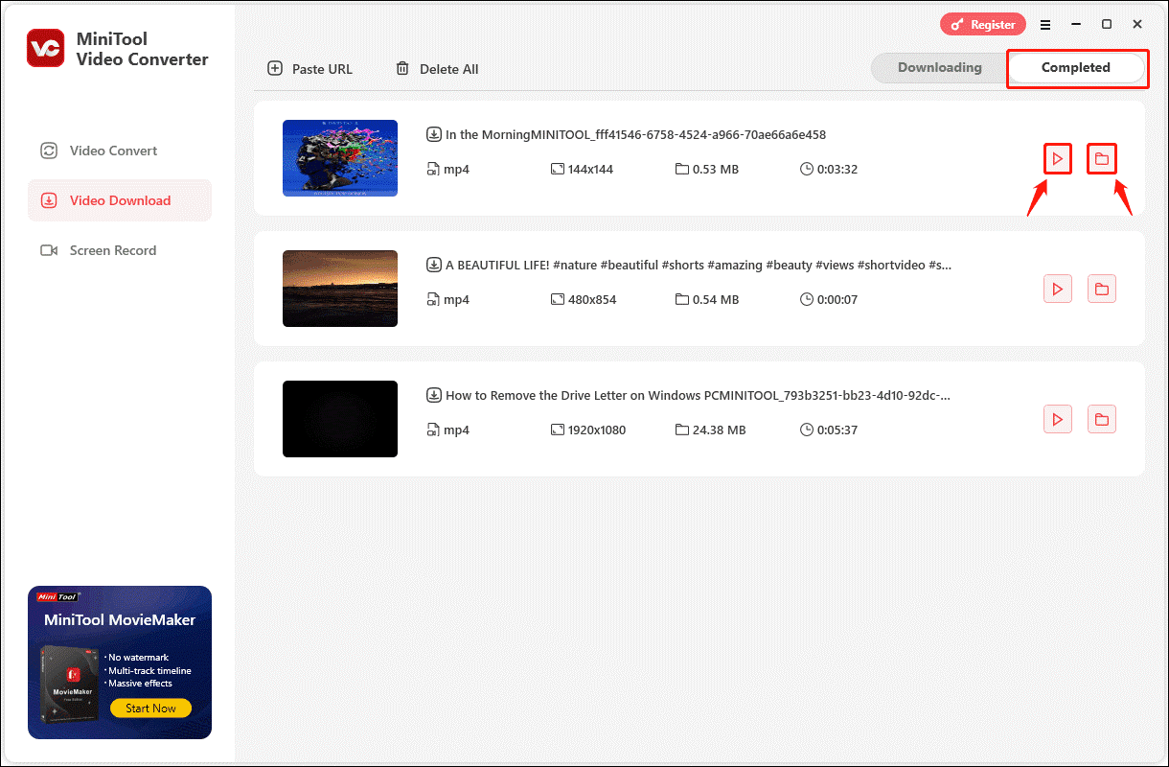Click the plus icon beside Paste URL
The width and height of the screenshot is (1169, 767).
click(x=275, y=68)
